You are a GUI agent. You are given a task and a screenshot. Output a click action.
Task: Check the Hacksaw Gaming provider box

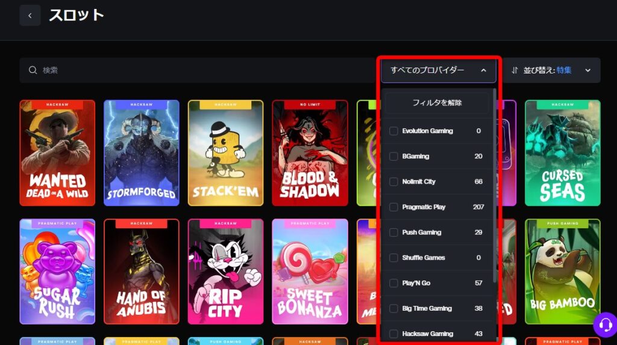(393, 334)
